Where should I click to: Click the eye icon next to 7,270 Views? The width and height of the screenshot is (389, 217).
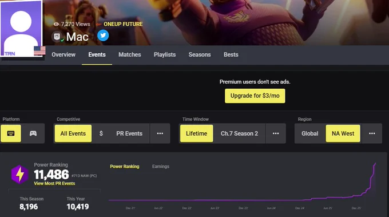pyautogui.click(x=56, y=24)
